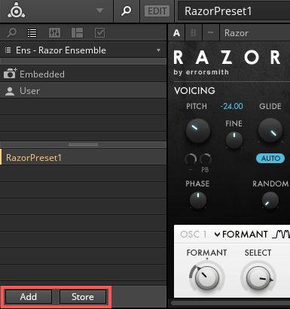Image resolution: width=290 pixels, height=309 pixels.
Task: Open the mixer sliders panel icon
Action: coord(54,33)
